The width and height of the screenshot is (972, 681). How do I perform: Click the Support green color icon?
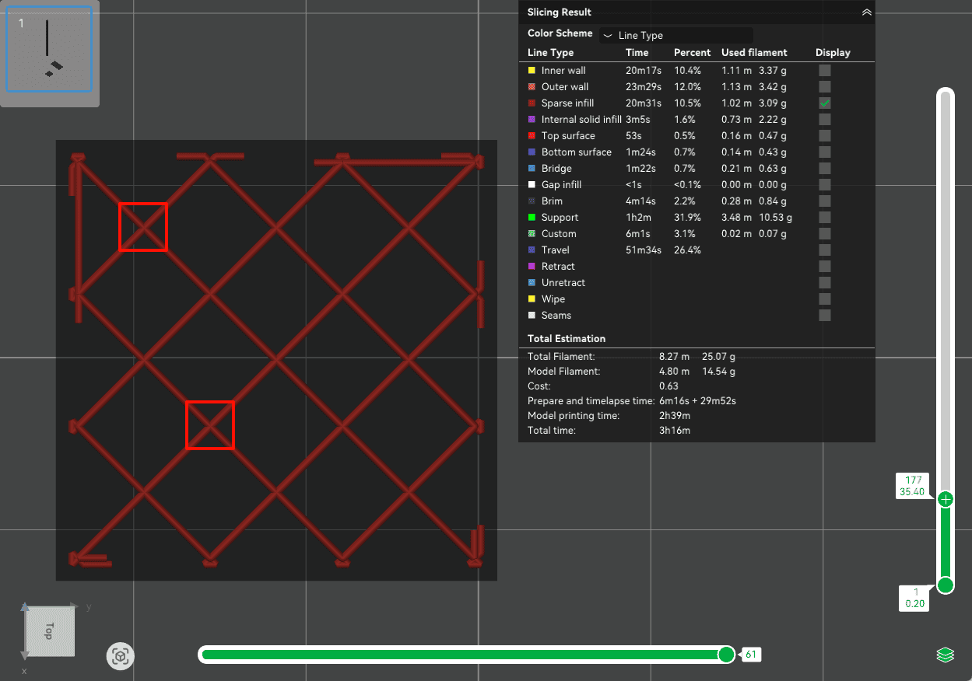click(532, 218)
